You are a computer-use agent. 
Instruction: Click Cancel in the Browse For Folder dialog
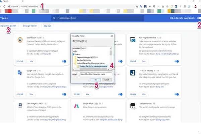pyautogui.click(x=107, y=80)
